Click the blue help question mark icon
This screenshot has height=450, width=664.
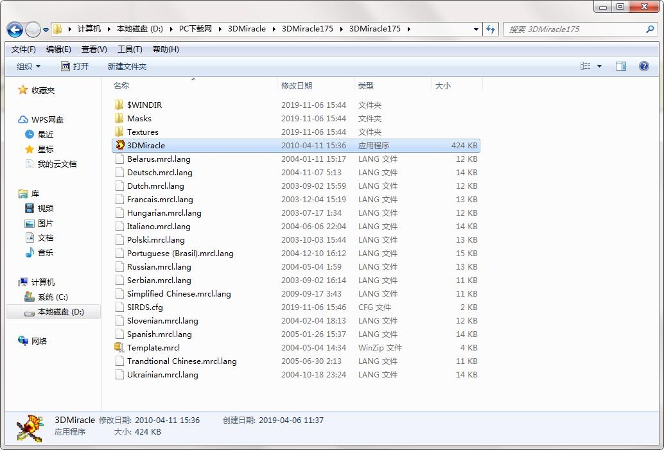(x=643, y=66)
